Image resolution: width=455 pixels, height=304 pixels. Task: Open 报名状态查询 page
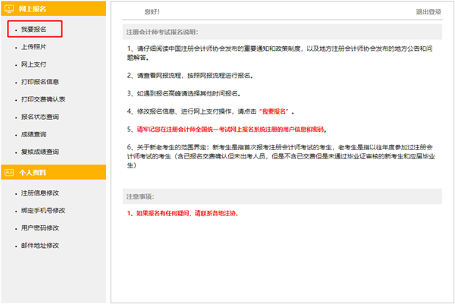tap(40, 117)
